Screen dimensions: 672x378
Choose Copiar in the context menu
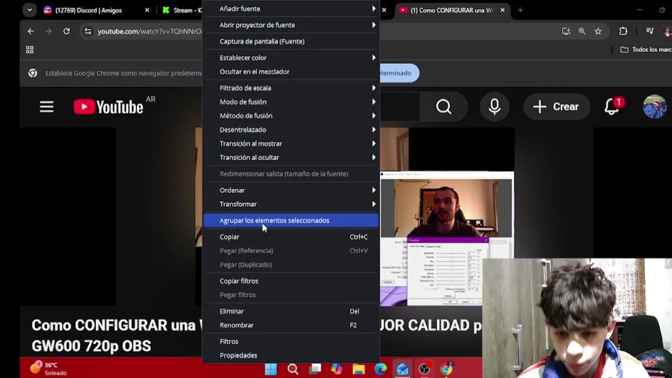[291, 237]
